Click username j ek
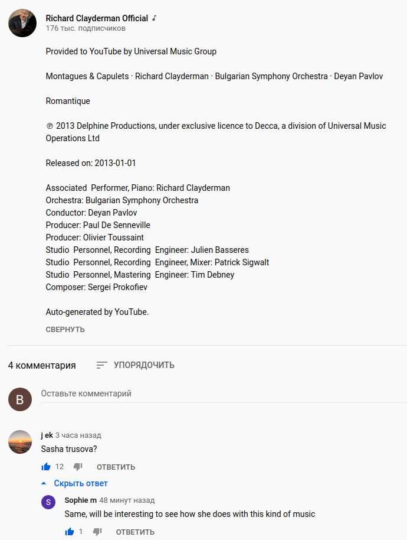 tap(47, 435)
